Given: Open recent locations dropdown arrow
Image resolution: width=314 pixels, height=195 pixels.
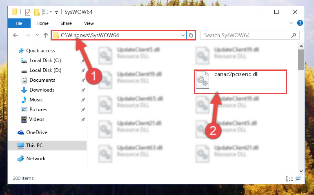Looking at the screenshot, I should 37,35.
